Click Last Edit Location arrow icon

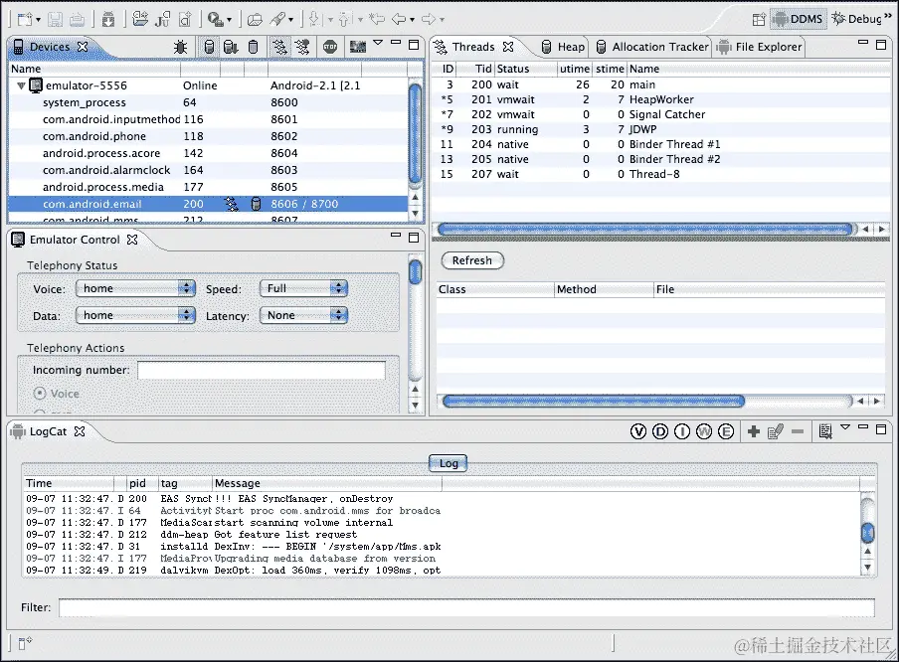point(377,20)
